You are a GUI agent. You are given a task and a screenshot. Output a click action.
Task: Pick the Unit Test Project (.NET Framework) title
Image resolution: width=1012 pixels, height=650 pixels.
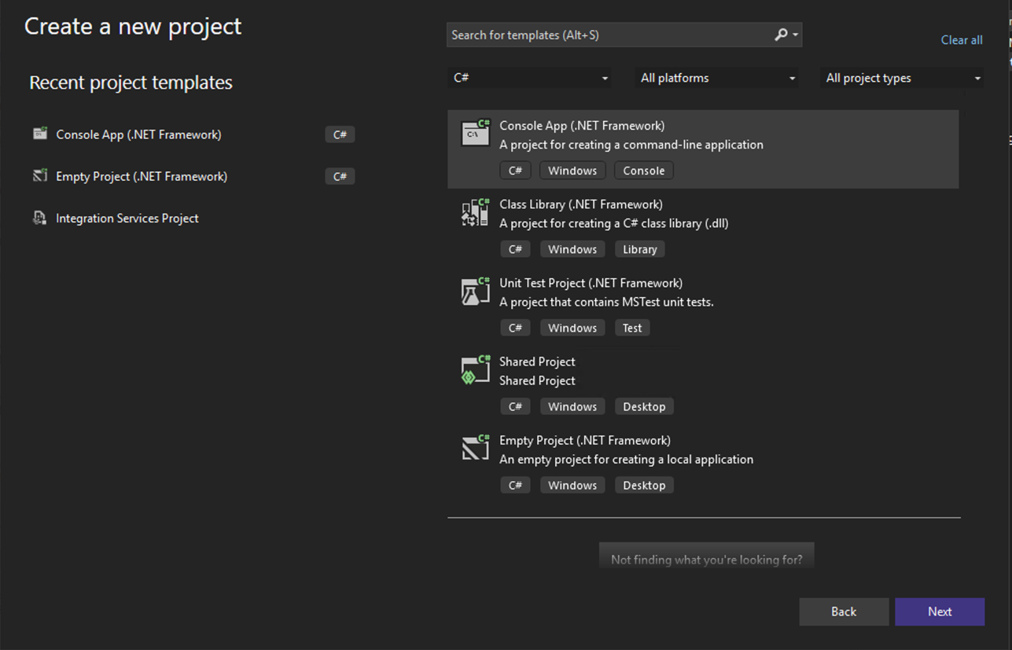(x=591, y=283)
